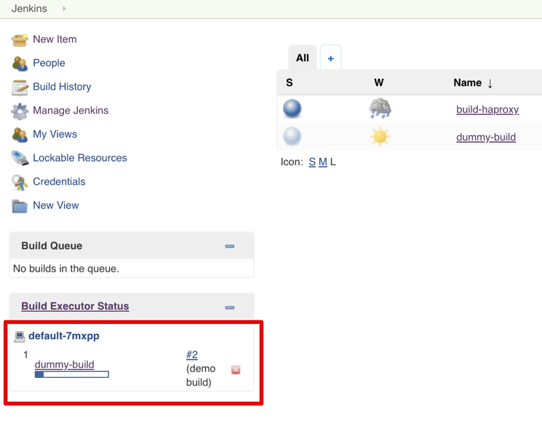
Task: Open the build-haproxy job
Action: point(487,109)
